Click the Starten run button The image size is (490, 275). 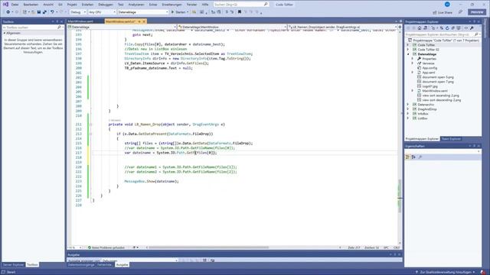[x=179, y=12]
